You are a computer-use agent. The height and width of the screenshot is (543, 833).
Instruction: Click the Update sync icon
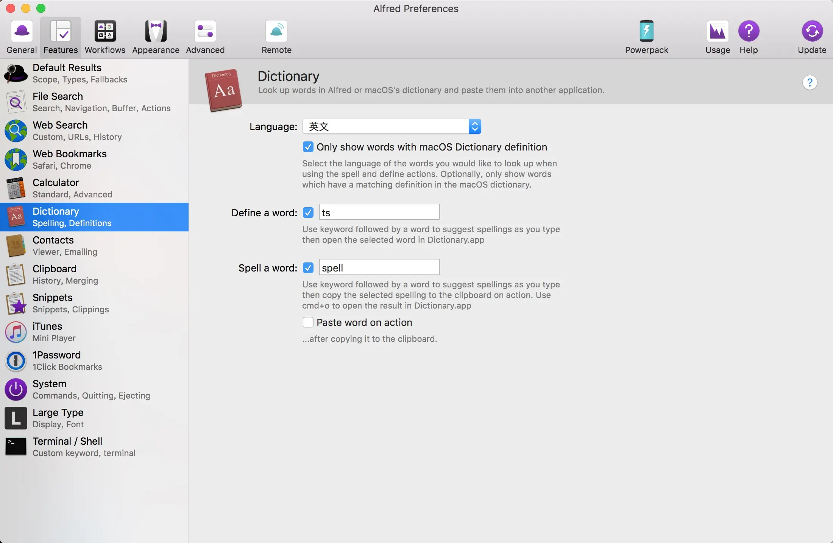point(812,31)
